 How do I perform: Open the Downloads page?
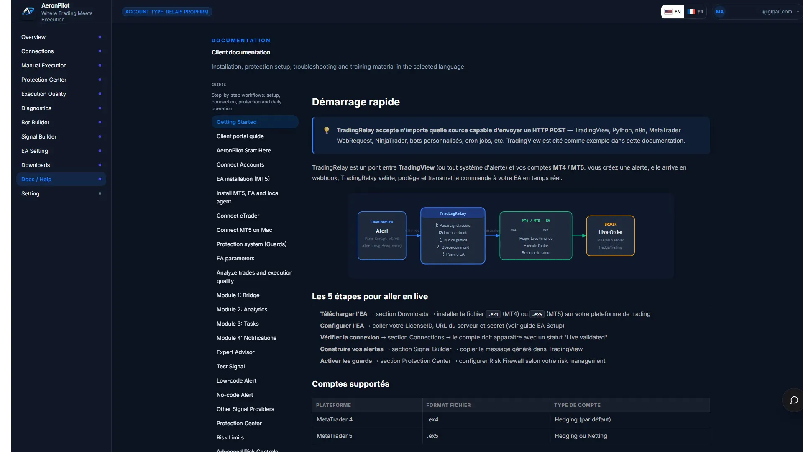[61, 165]
